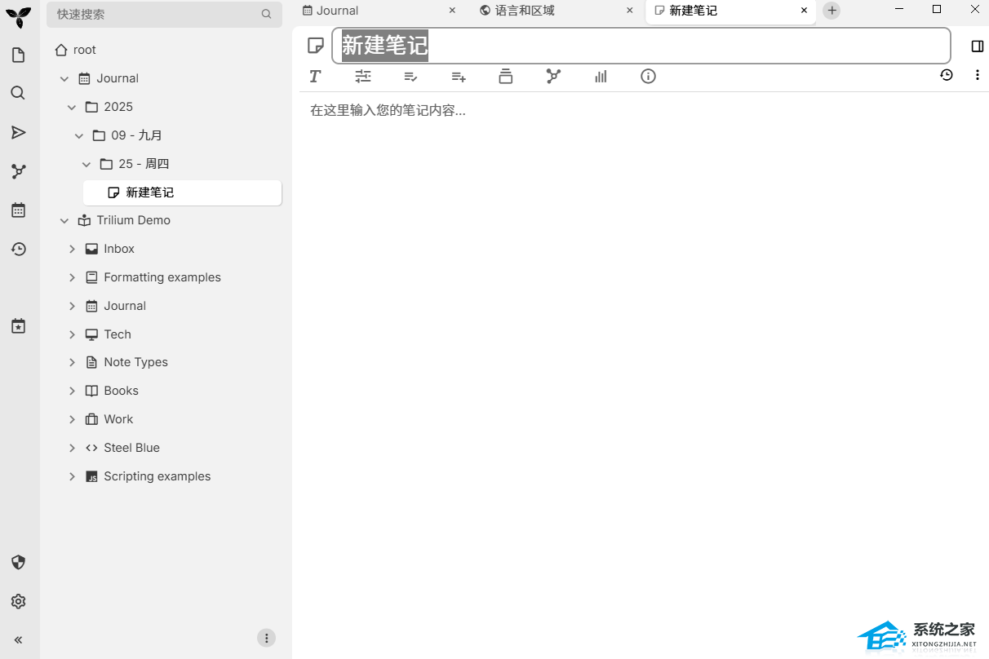Minimize the application window
This screenshot has width=989, height=659.
click(899, 9)
